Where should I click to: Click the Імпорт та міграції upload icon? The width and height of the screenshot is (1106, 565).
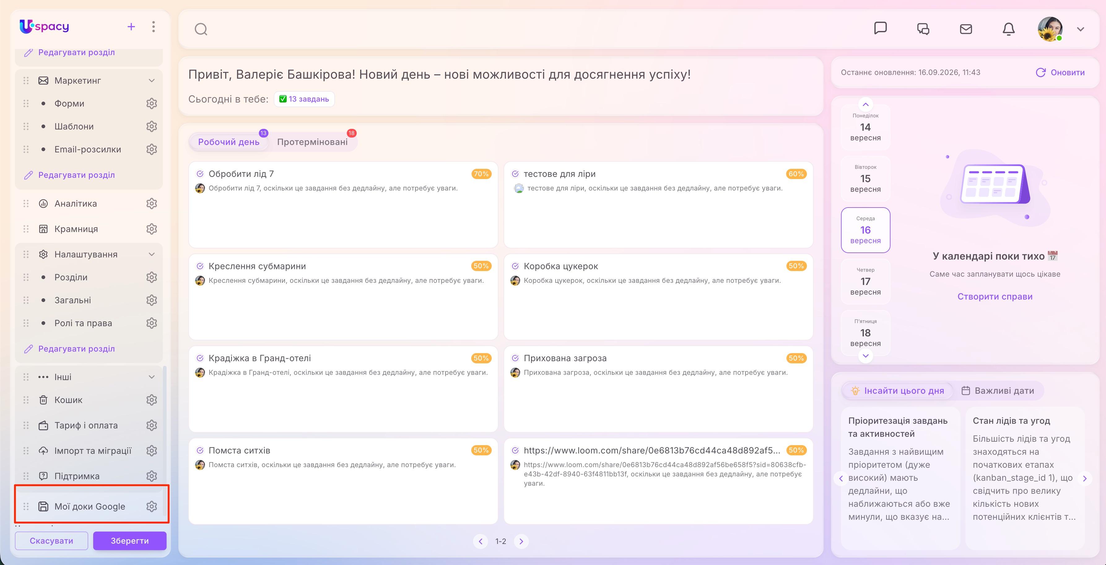[43, 451]
